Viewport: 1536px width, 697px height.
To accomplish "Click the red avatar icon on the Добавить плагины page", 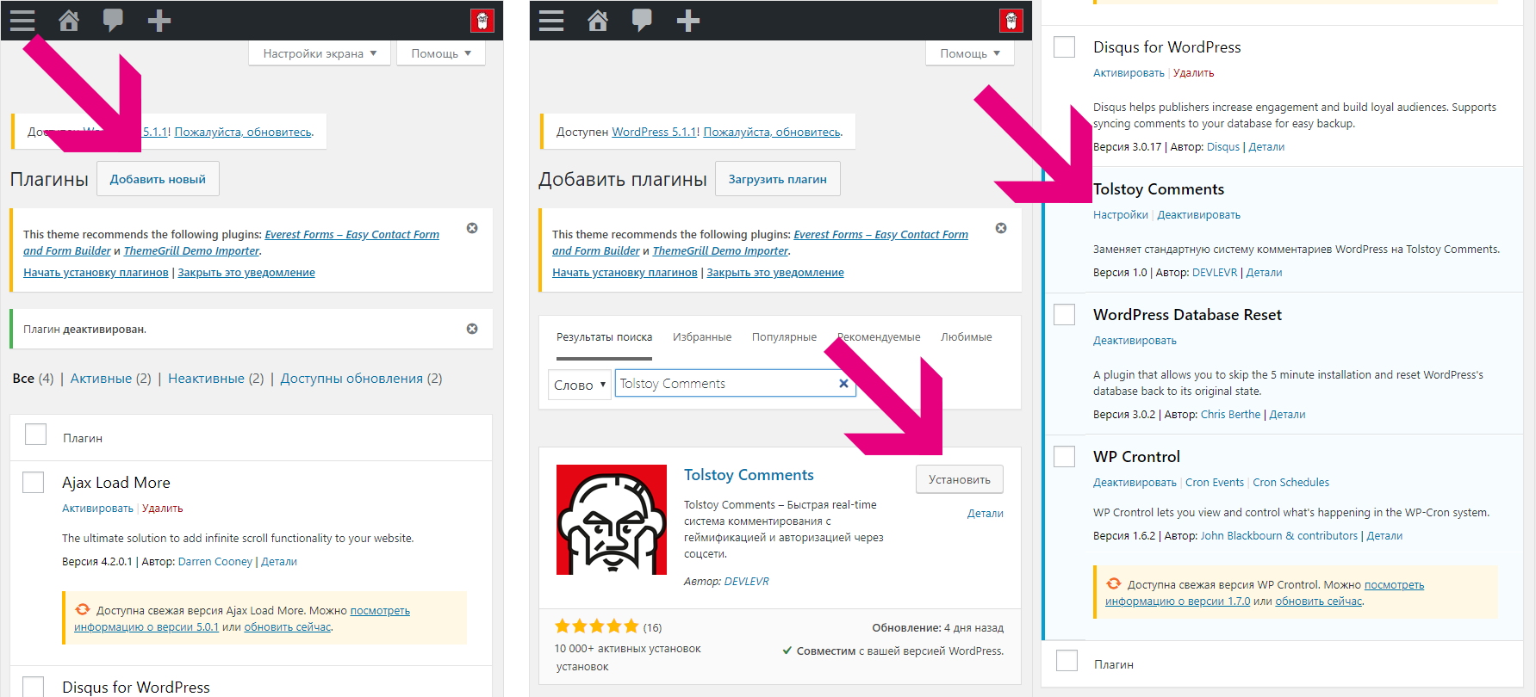I will (x=1011, y=21).
